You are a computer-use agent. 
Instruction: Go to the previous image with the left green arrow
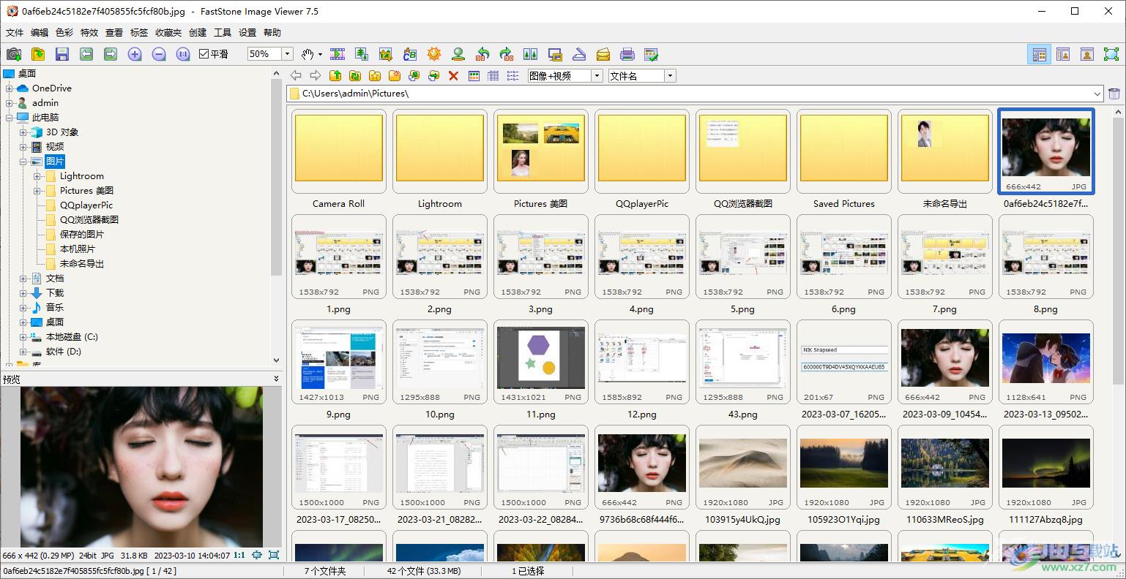pyautogui.click(x=86, y=54)
